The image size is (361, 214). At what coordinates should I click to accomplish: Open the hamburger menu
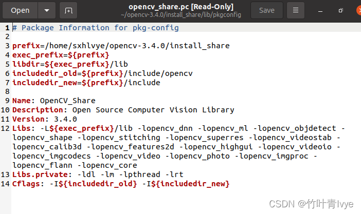[x=296, y=10]
